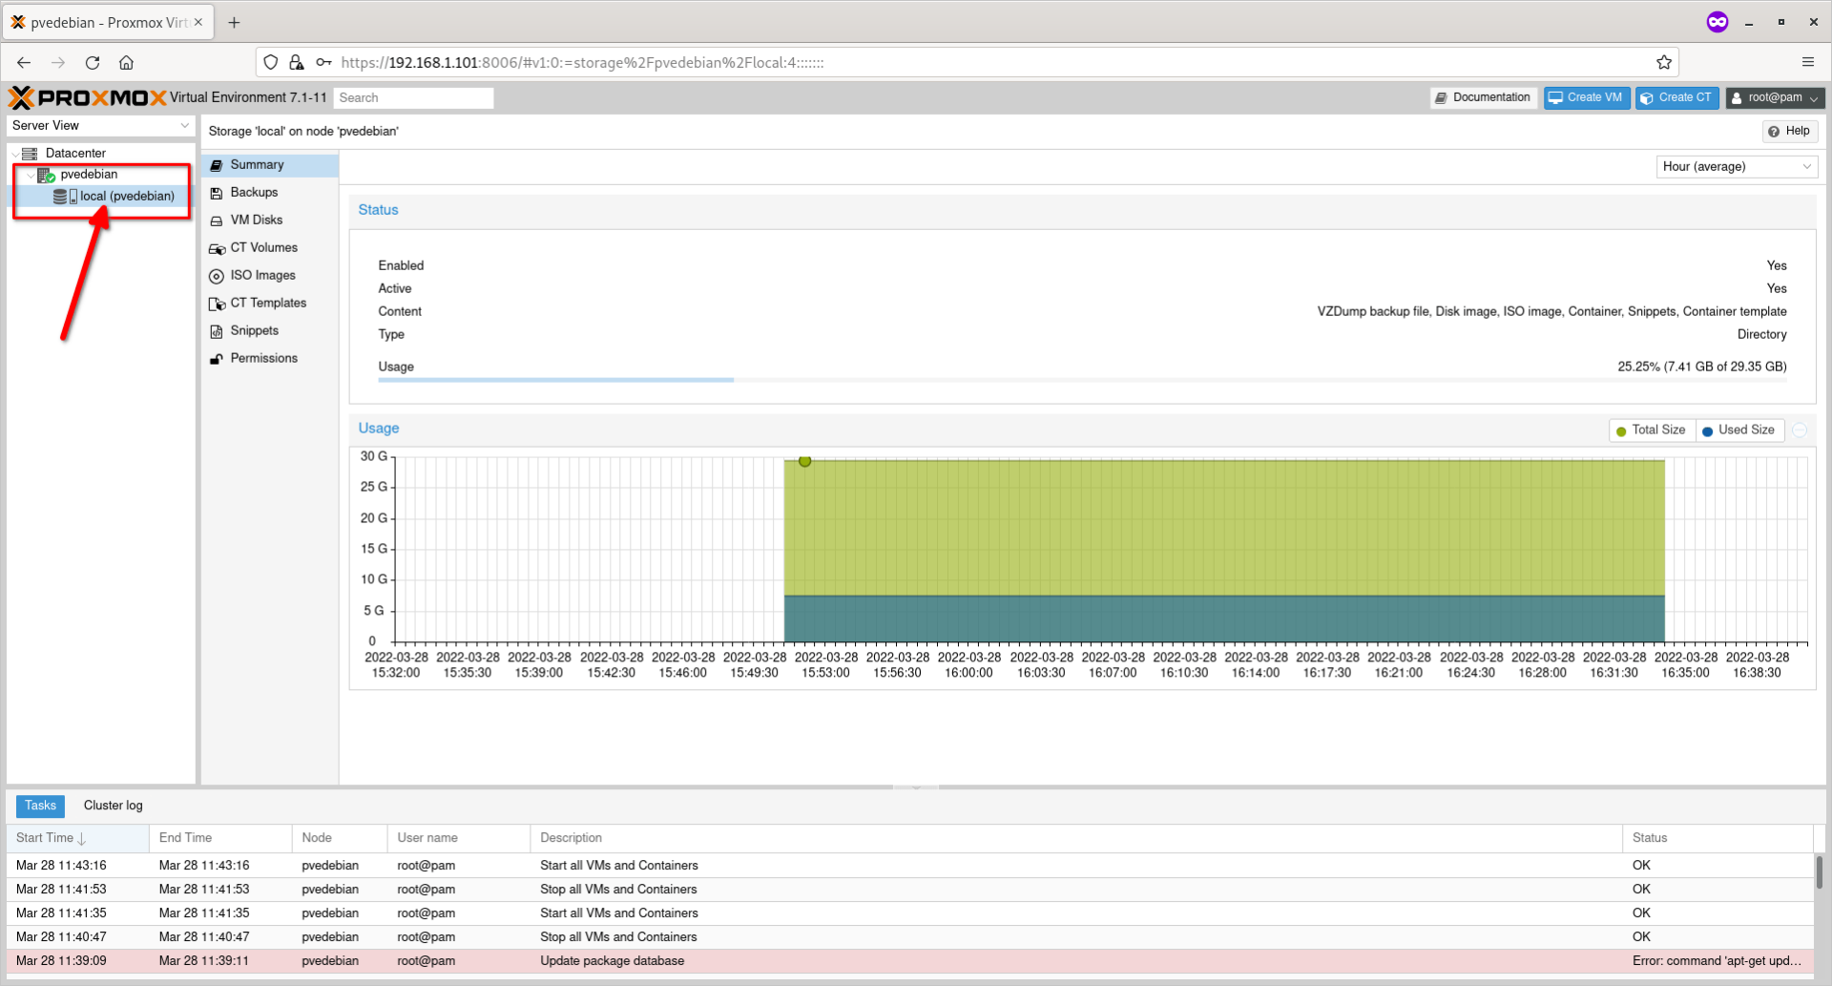The height and width of the screenshot is (986, 1832).
Task: Click the ISO Images disc icon
Action: pyautogui.click(x=217, y=276)
